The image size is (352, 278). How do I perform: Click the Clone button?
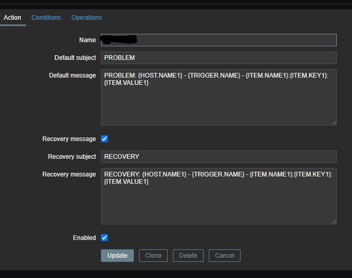click(153, 256)
